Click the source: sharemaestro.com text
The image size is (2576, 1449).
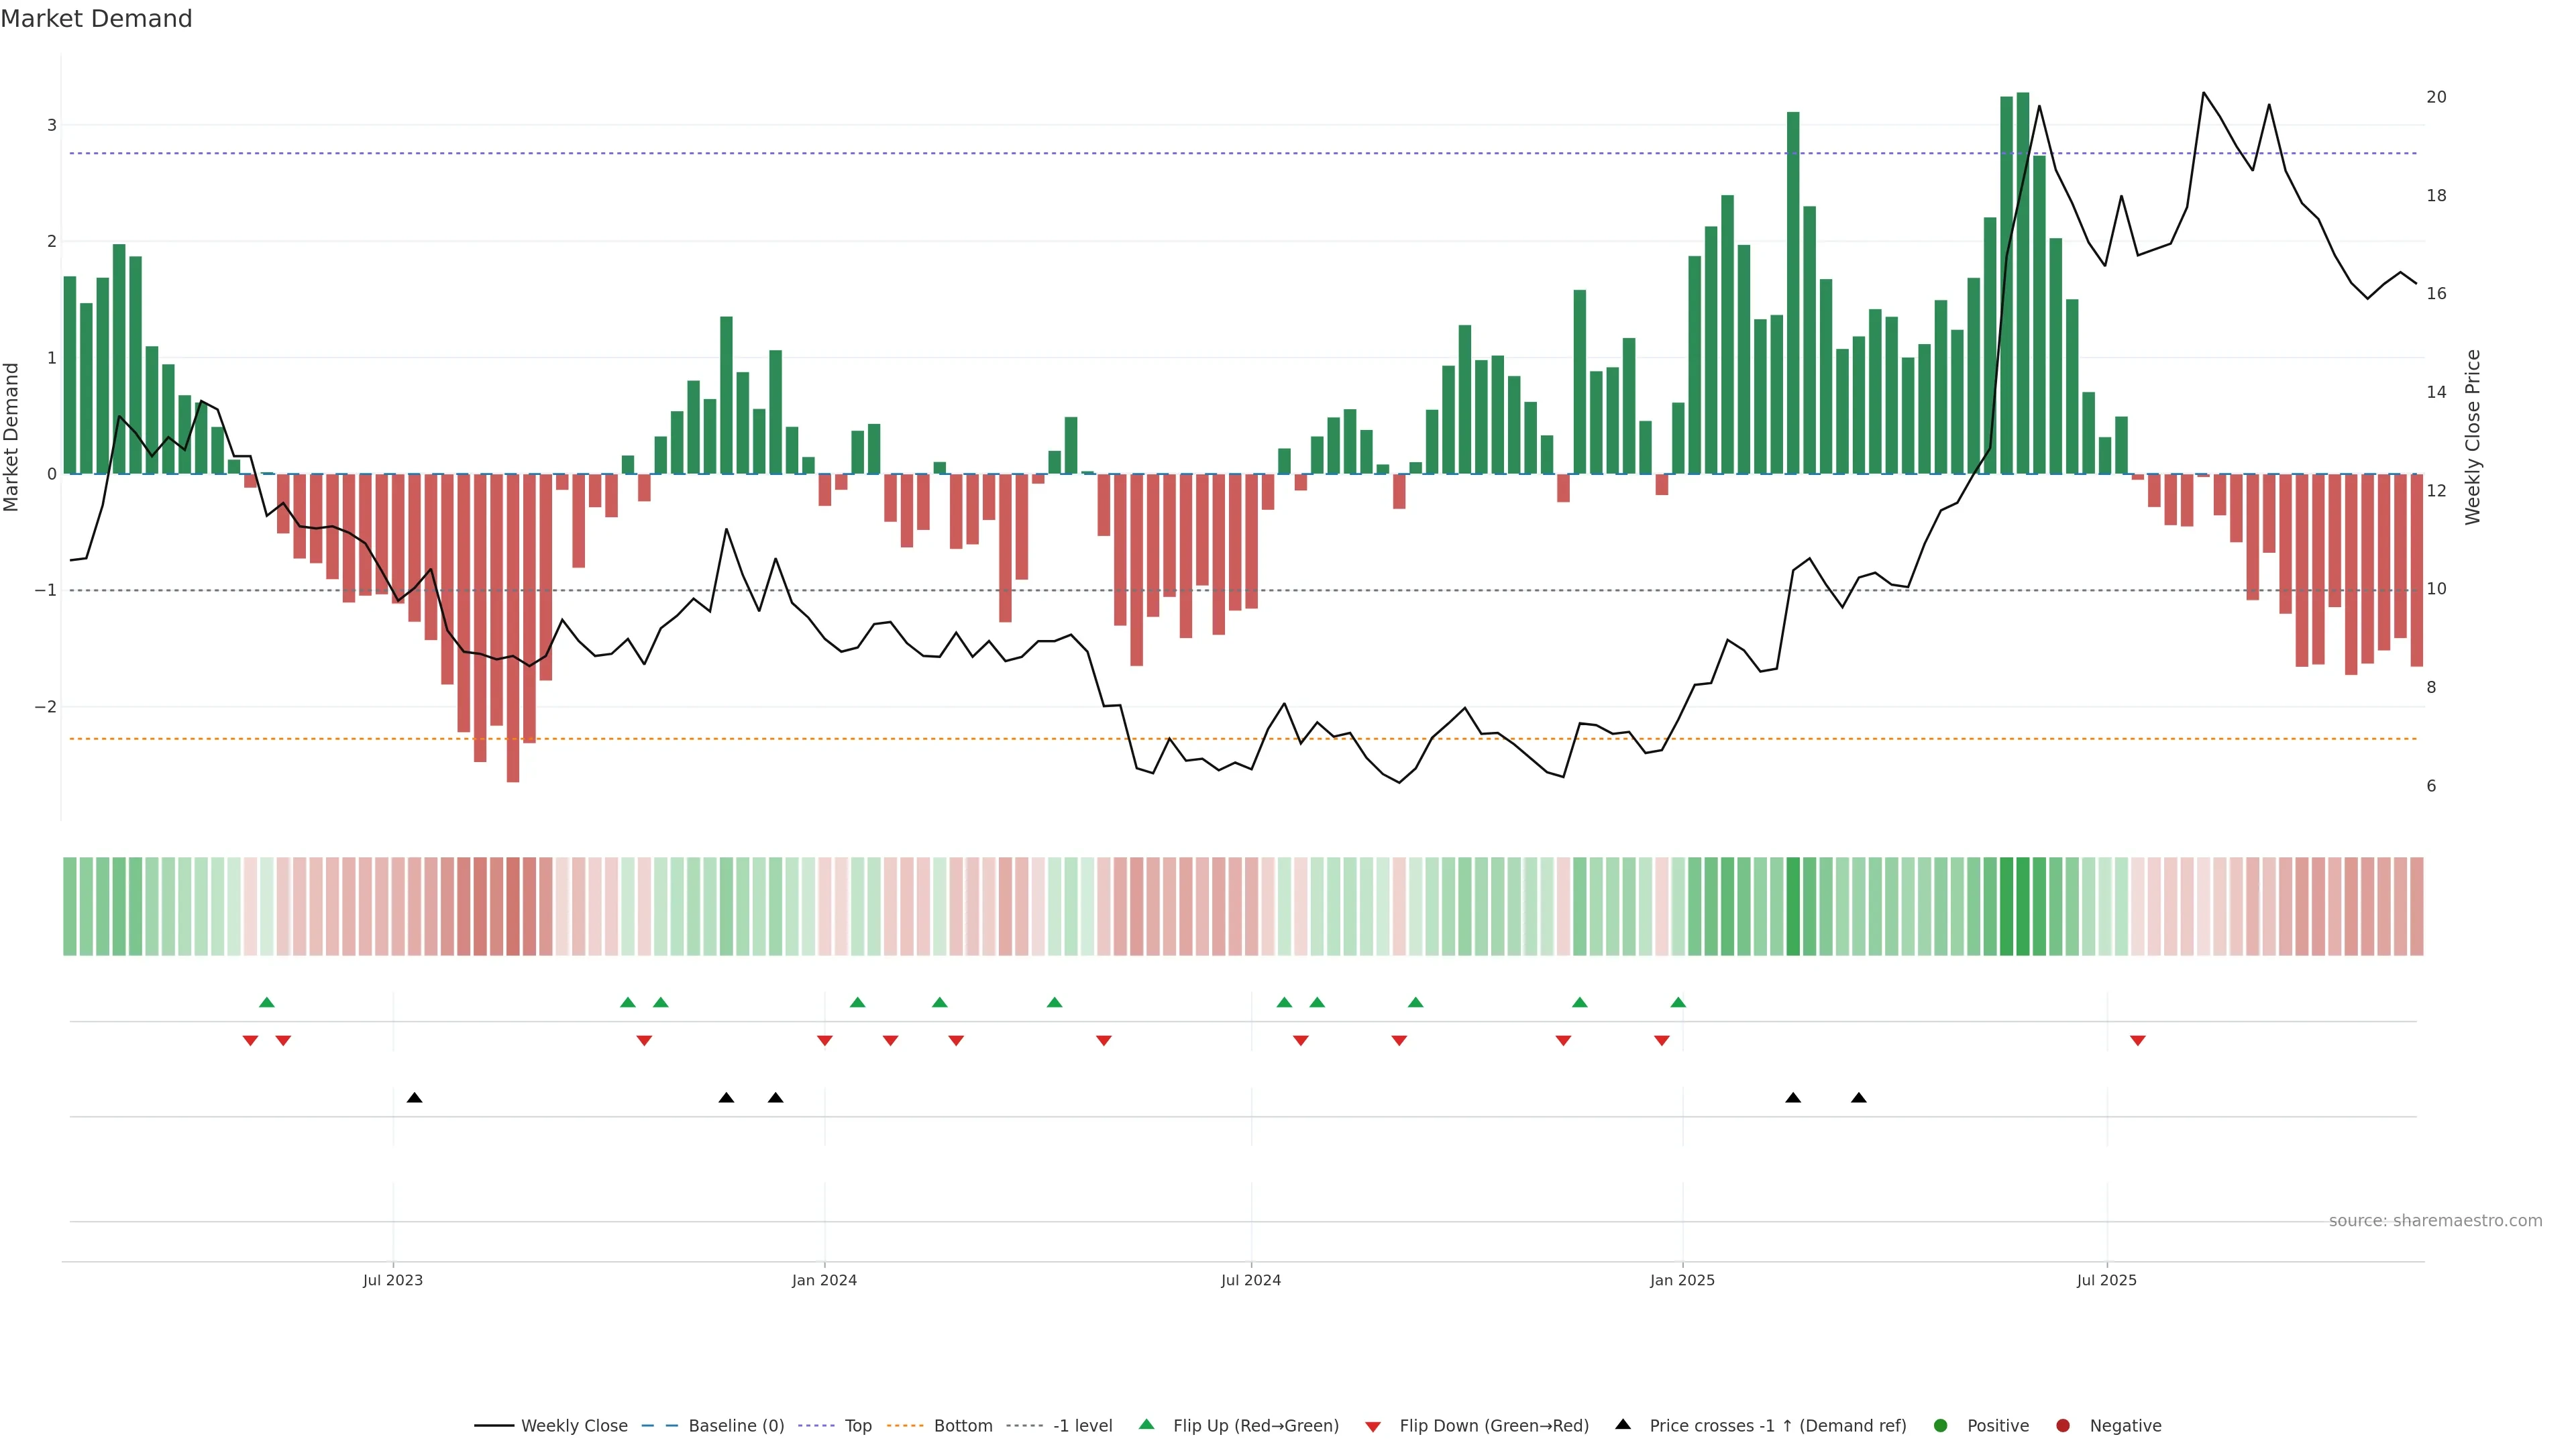(2435, 1221)
